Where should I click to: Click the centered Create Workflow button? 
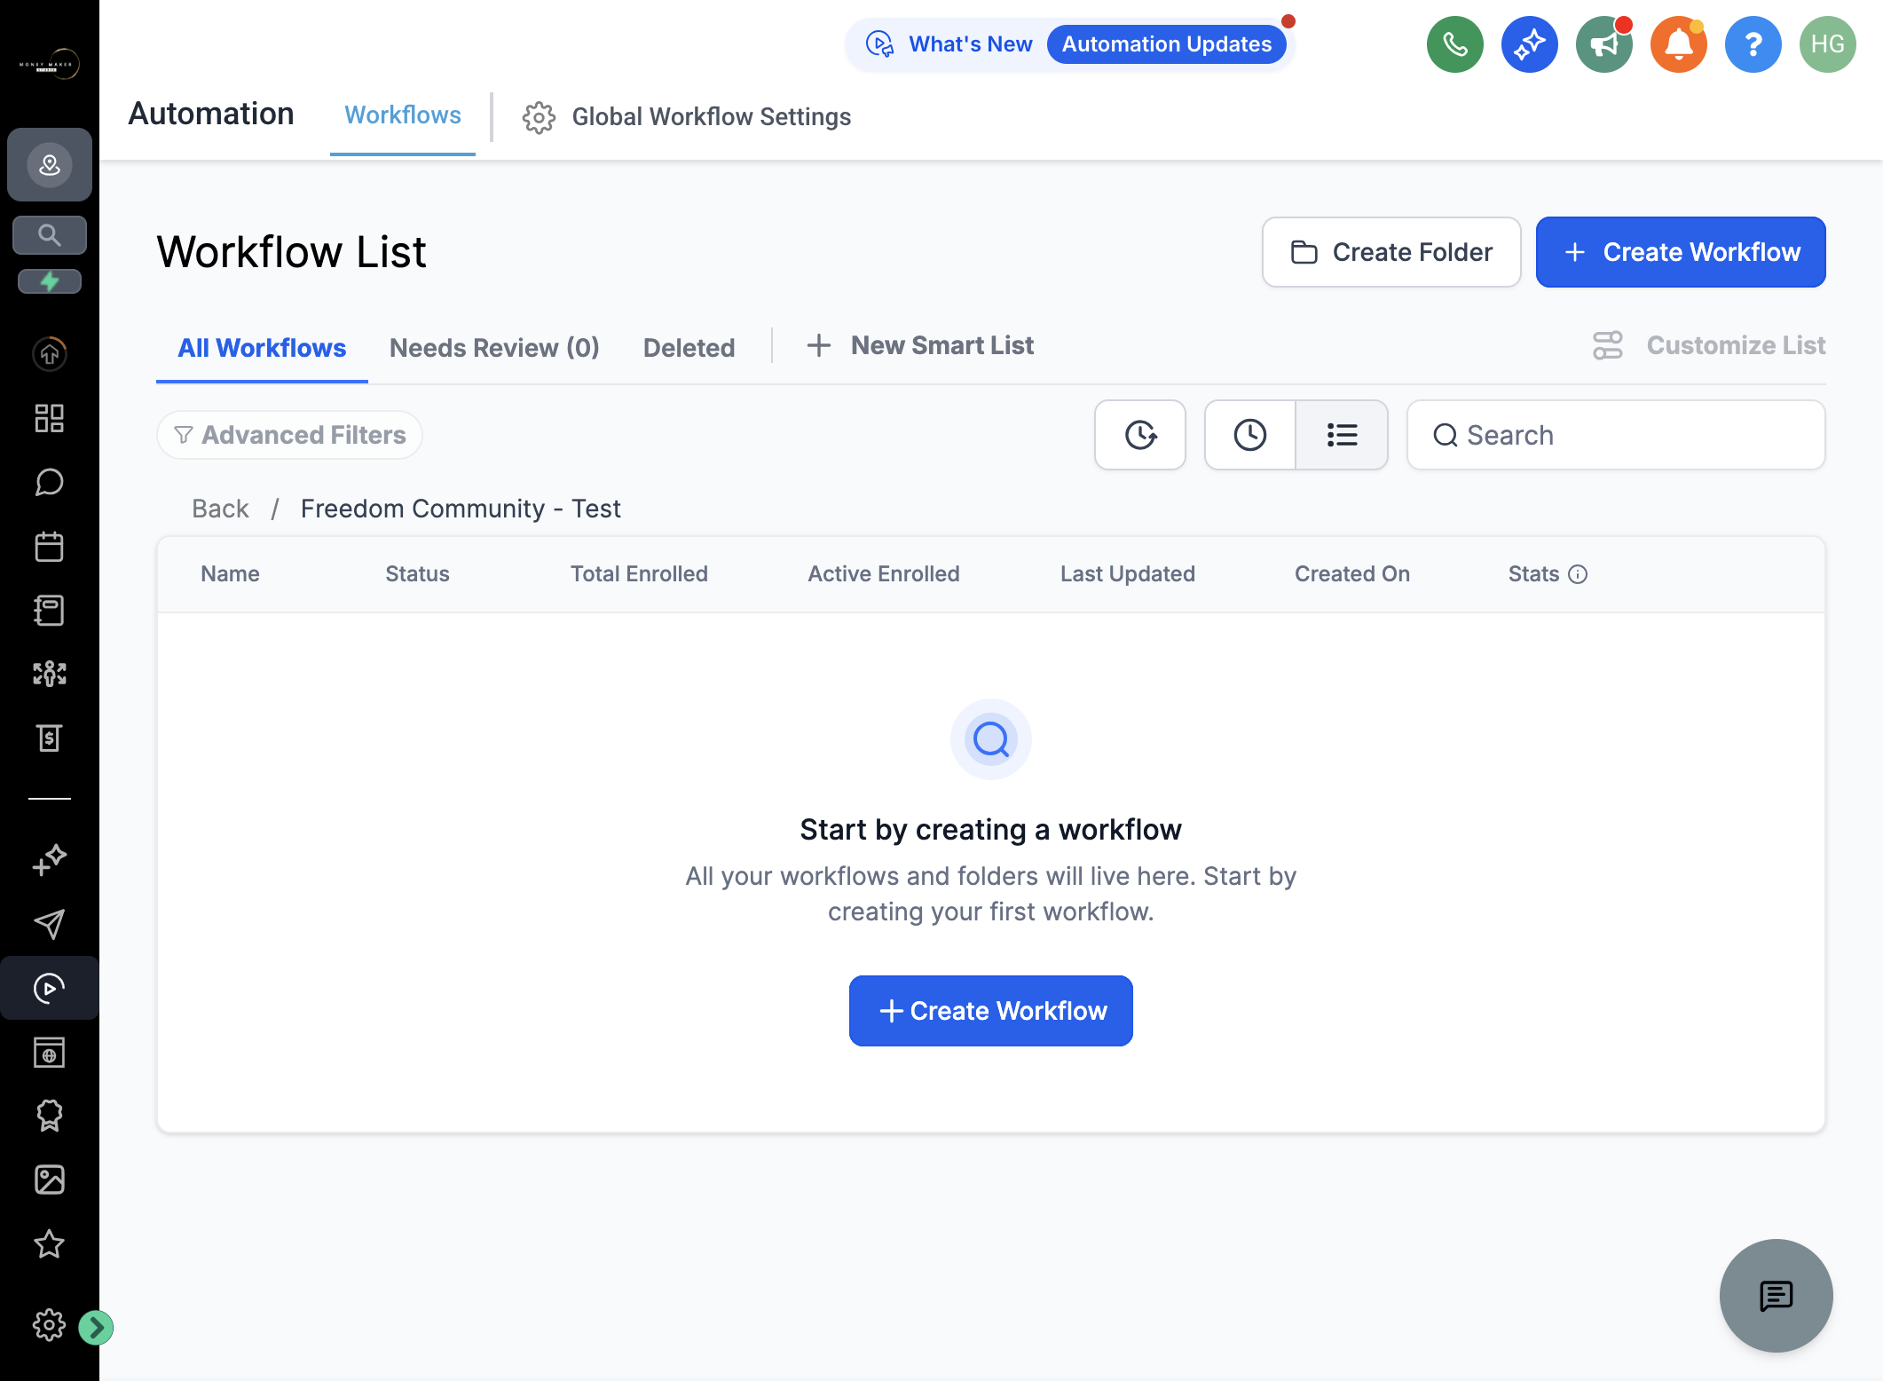(x=991, y=1011)
